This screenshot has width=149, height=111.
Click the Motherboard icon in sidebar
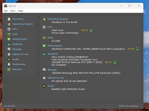point(9,39)
